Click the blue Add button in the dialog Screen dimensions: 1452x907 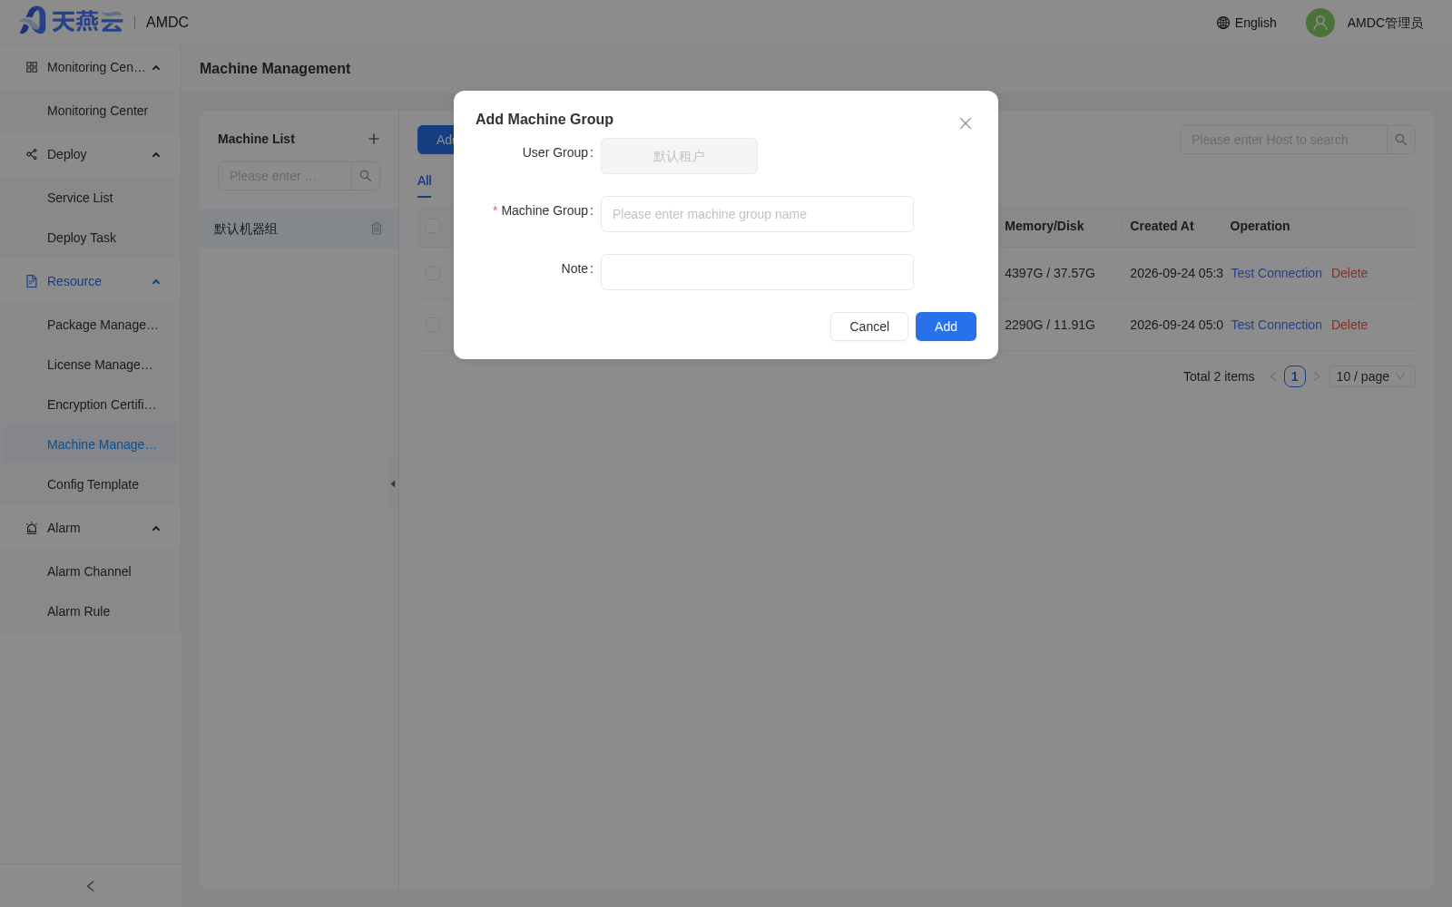[946, 327]
